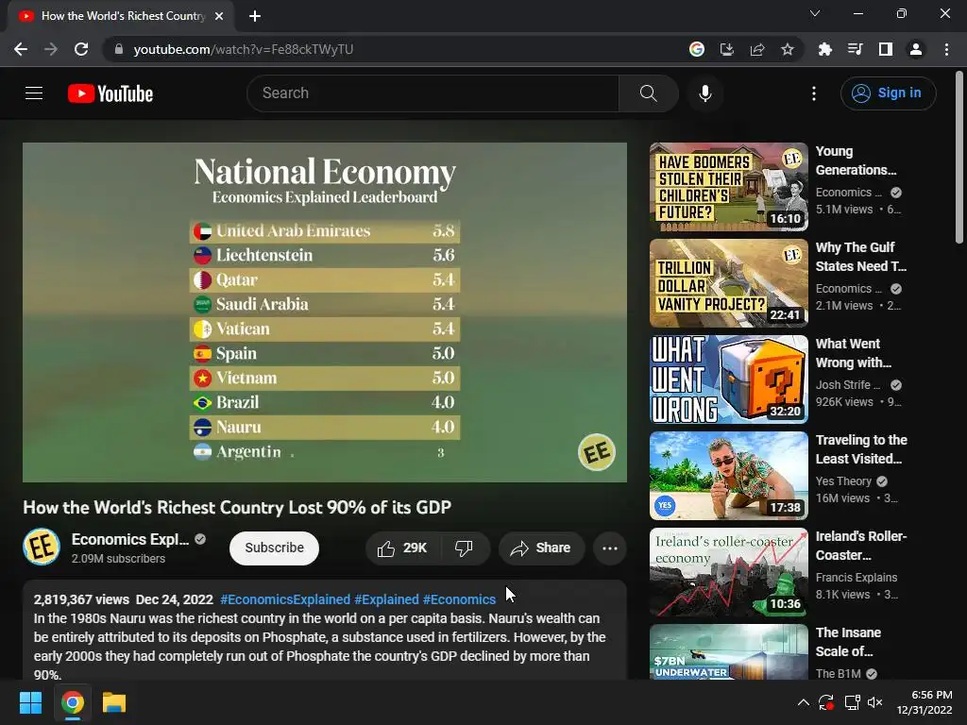This screenshot has width=967, height=725.
Task: Open more actions ellipsis under video
Action: point(610,548)
